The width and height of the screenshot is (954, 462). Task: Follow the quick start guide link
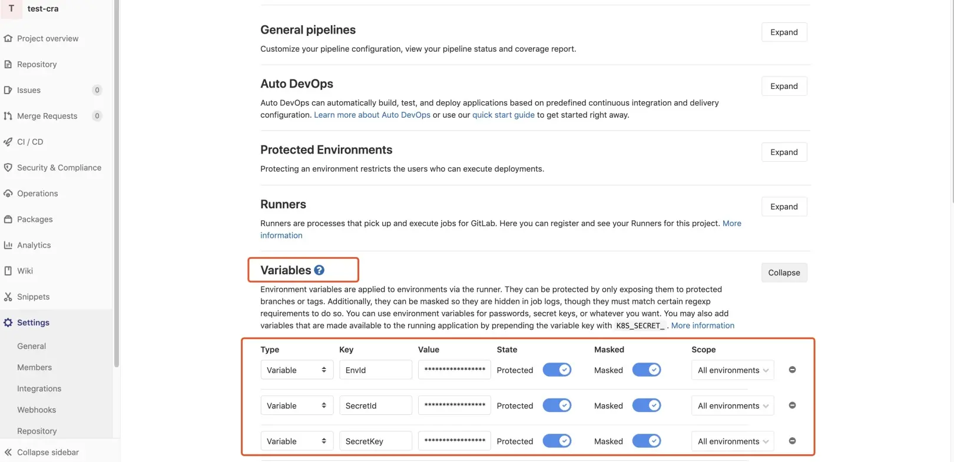coord(503,115)
